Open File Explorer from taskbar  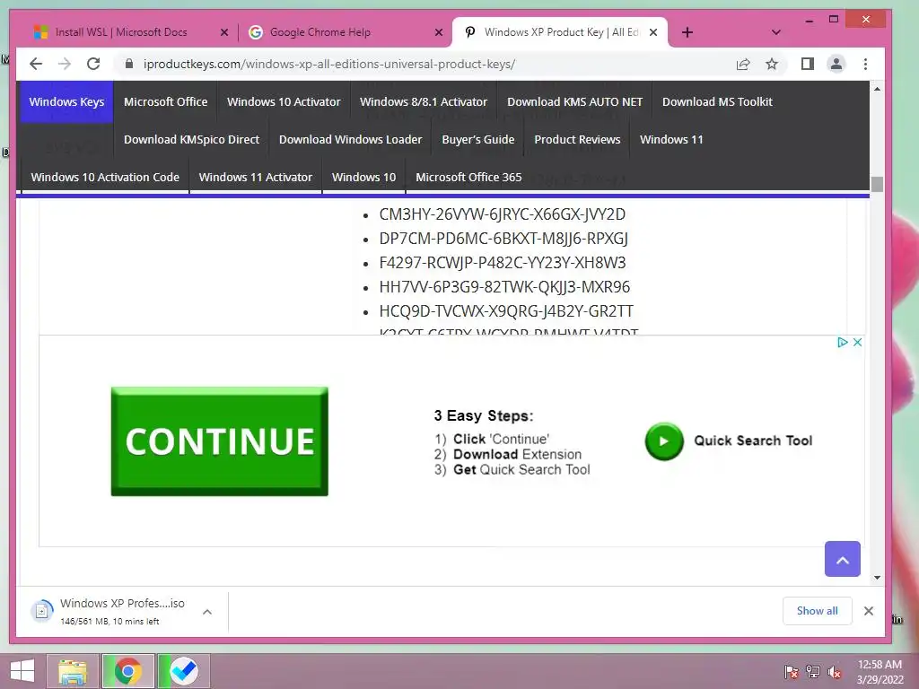pyautogui.click(x=73, y=671)
